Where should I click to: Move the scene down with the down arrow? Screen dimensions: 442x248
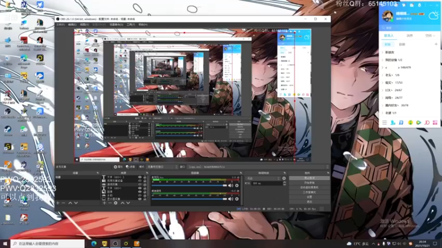click(x=76, y=203)
